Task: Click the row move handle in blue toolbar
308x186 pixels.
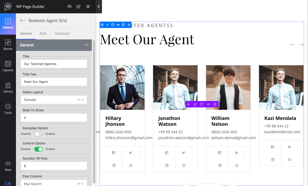Action: tap(129, 25)
